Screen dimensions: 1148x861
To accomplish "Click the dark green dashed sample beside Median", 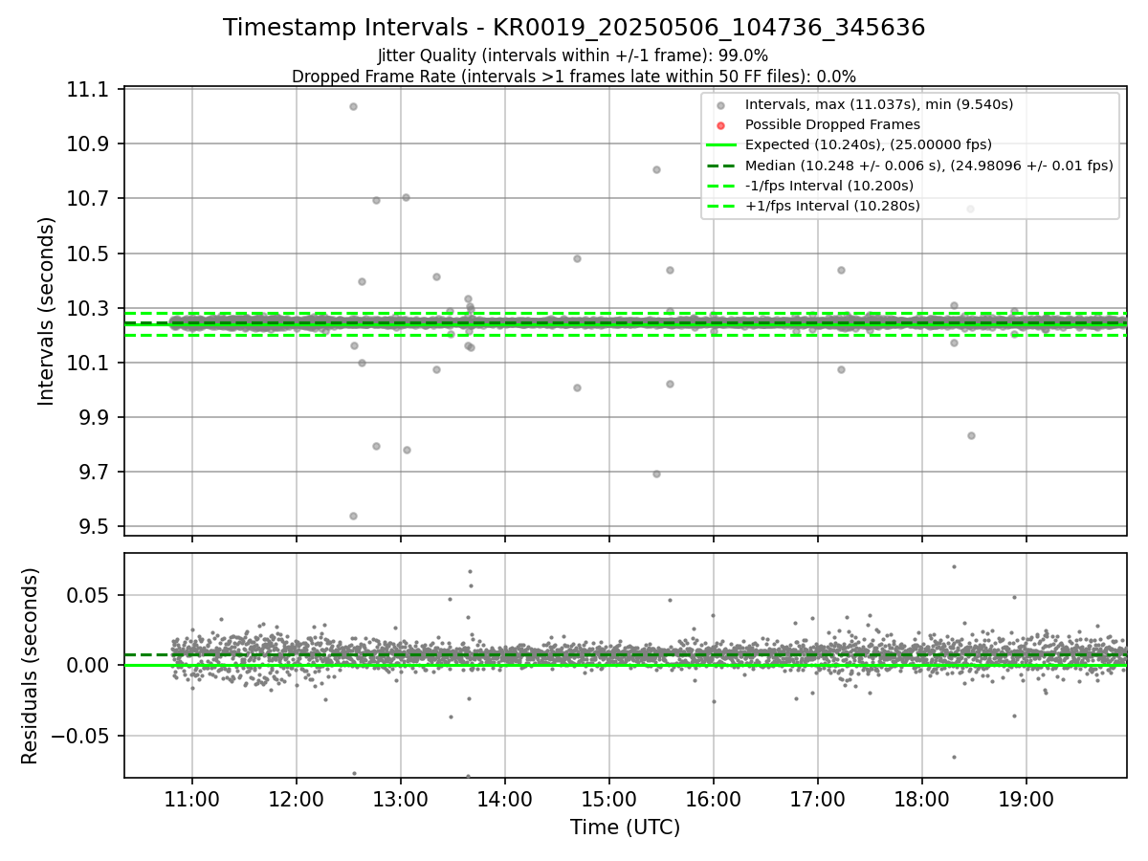I will click(721, 165).
